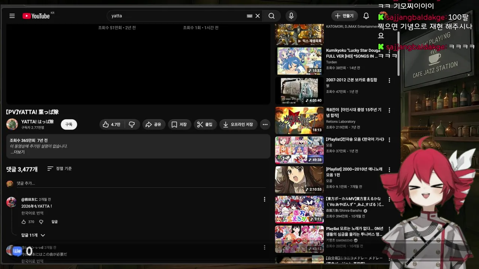
Task: Dislike the video with thumbs down
Action: (132, 124)
